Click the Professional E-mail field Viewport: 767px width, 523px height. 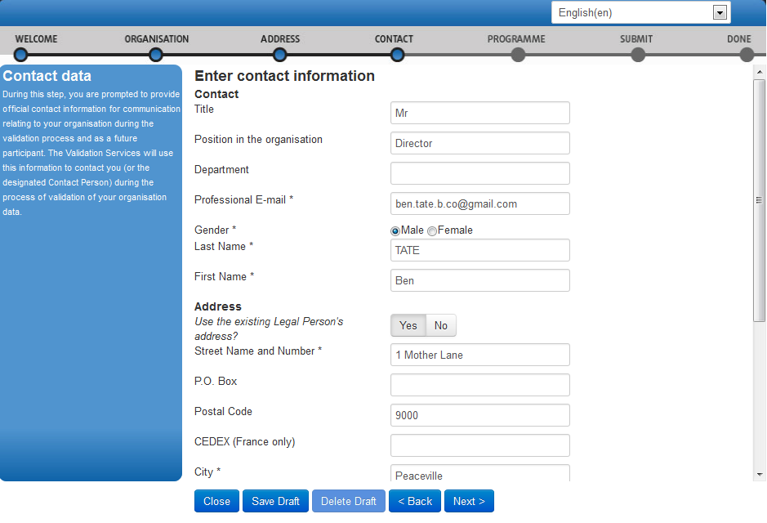(479, 203)
